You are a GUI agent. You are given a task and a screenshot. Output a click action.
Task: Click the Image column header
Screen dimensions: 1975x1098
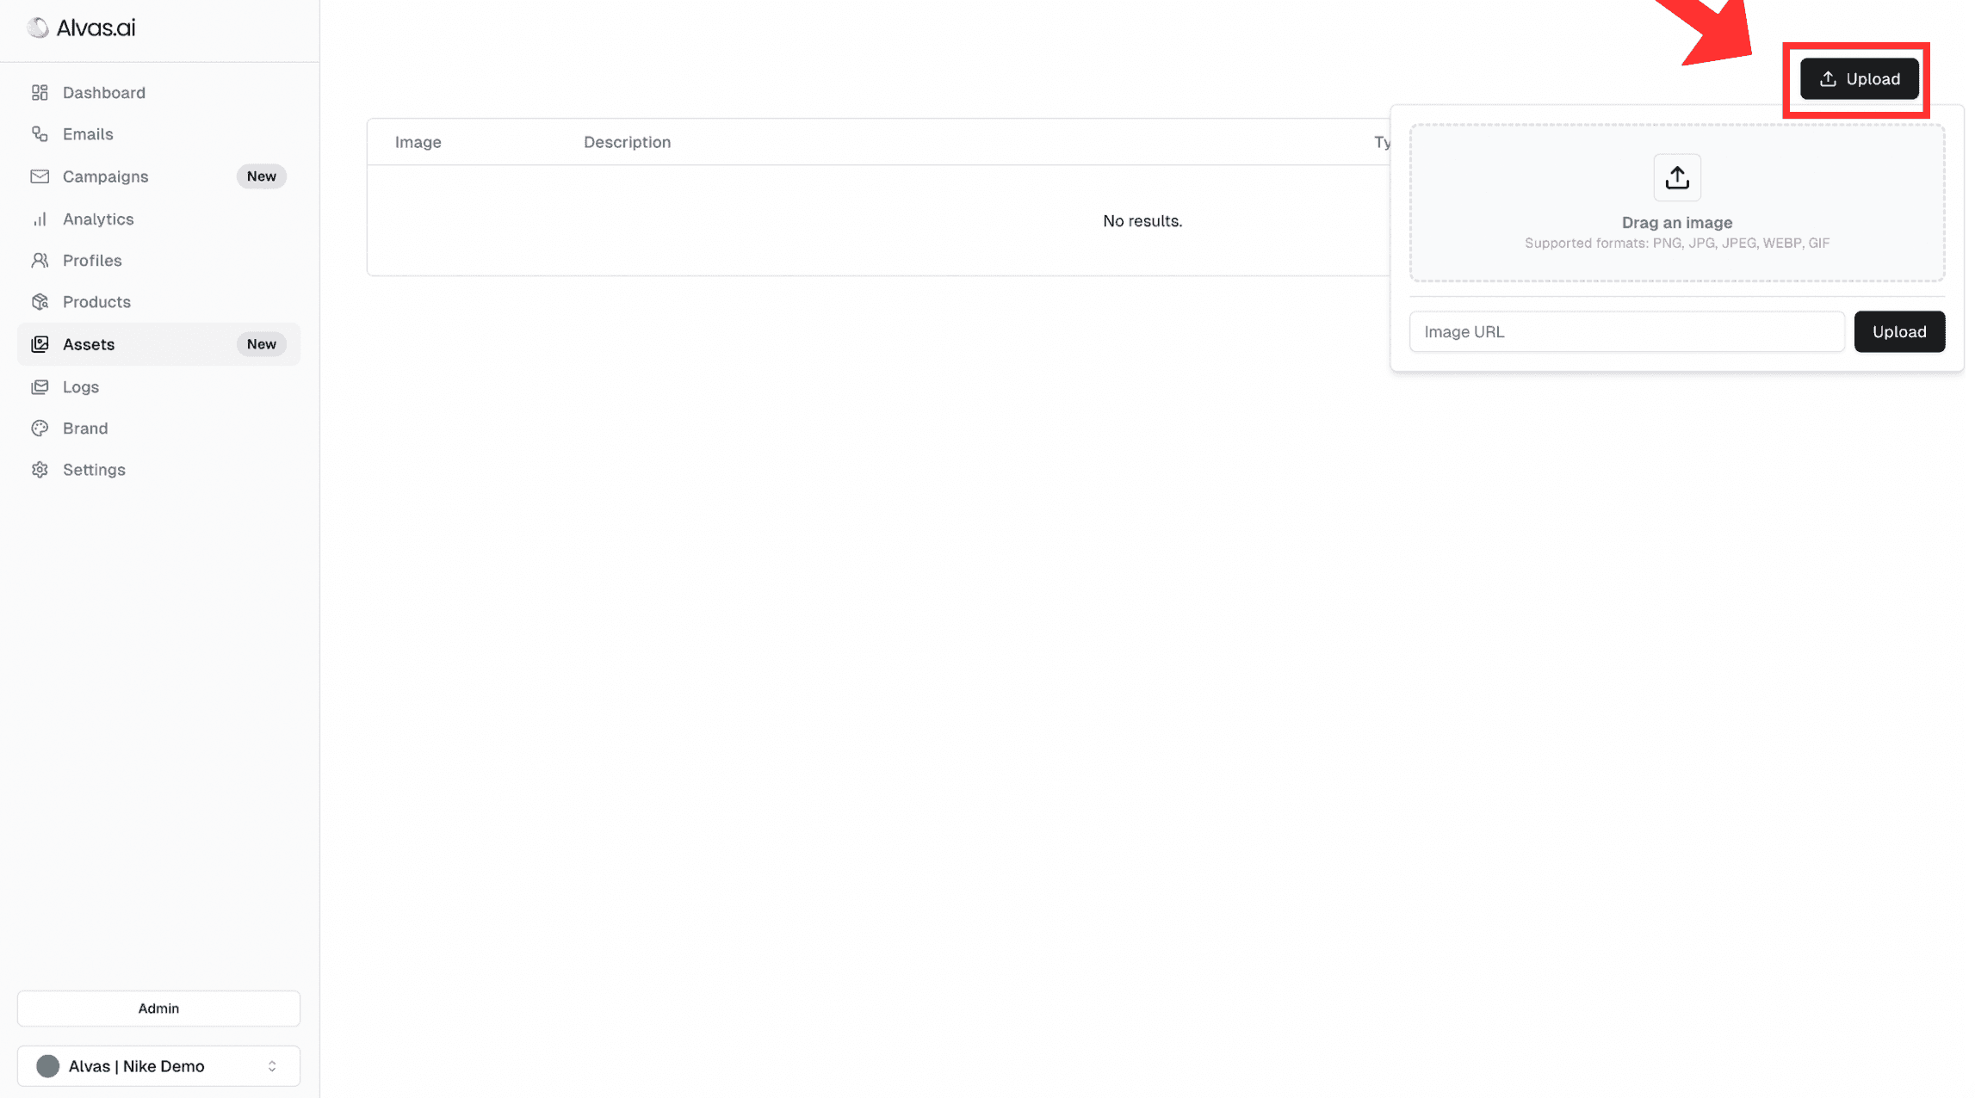click(x=418, y=142)
